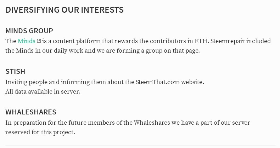Click the WHALESHARES subheading
Screen dimensions: 280x148
[31, 112]
